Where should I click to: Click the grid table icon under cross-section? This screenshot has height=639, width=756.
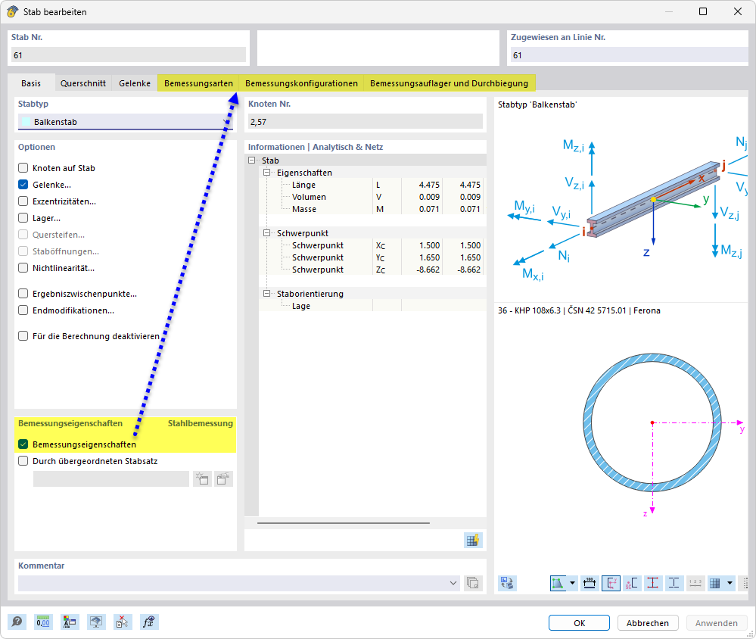(x=715, y=583)
